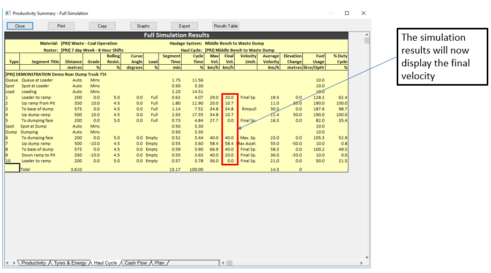Click the Copy button
This screenshot has width=491, height=273.
click(x=102, y=26)
